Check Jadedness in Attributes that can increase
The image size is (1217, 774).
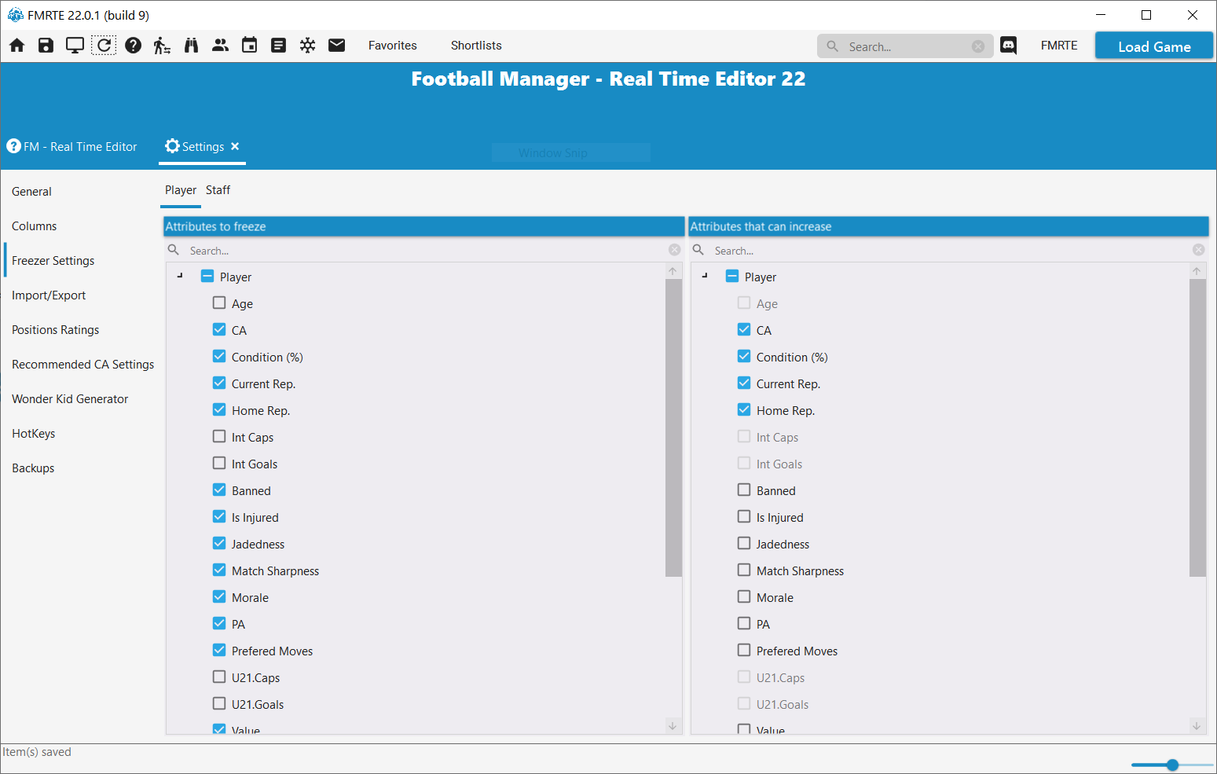pyautogui.click(x=744, y=543)
